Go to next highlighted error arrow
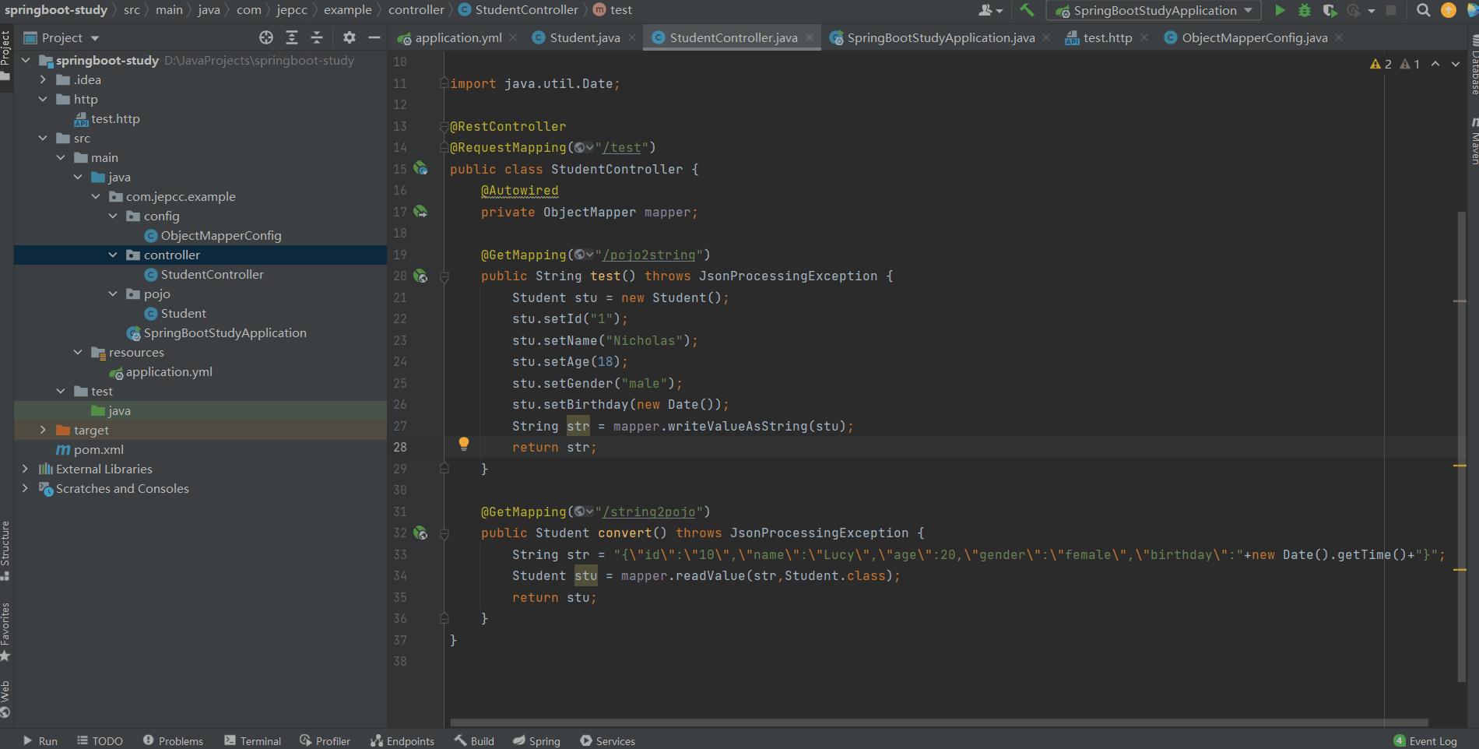This screenshot has width=1479, height=749. [1456, 64]
